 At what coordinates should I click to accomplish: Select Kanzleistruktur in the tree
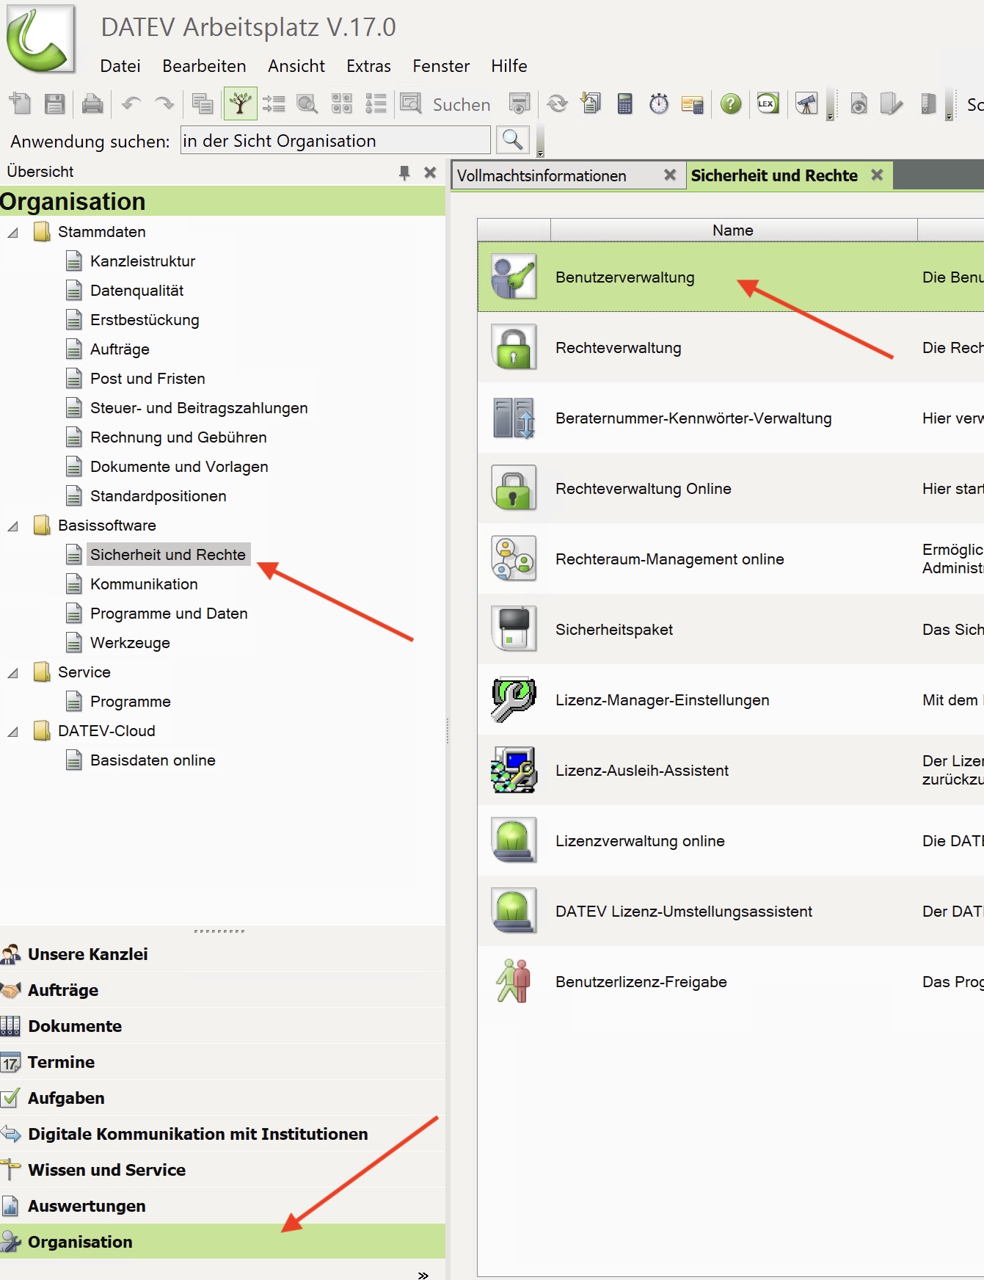point(142,261)
